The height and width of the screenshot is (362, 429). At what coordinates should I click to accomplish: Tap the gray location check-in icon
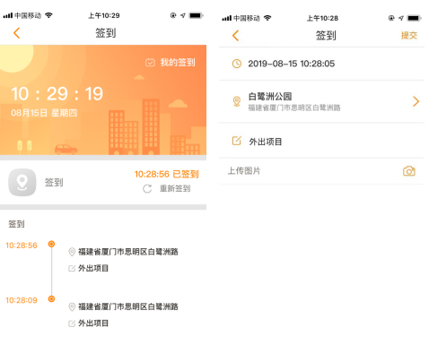[22, 182]
